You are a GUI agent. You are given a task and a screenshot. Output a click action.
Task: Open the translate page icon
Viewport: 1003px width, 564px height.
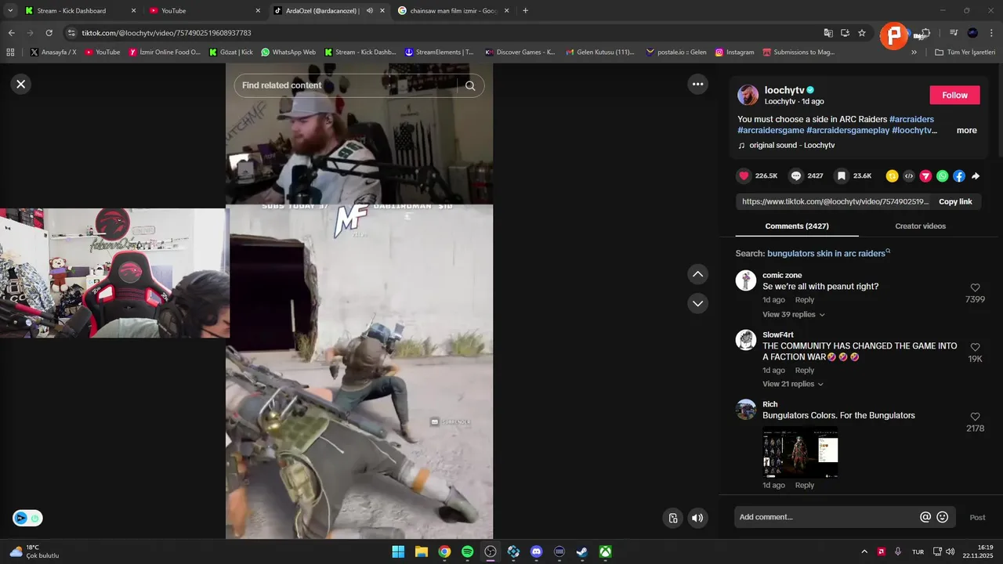click(x=828, y=33)
